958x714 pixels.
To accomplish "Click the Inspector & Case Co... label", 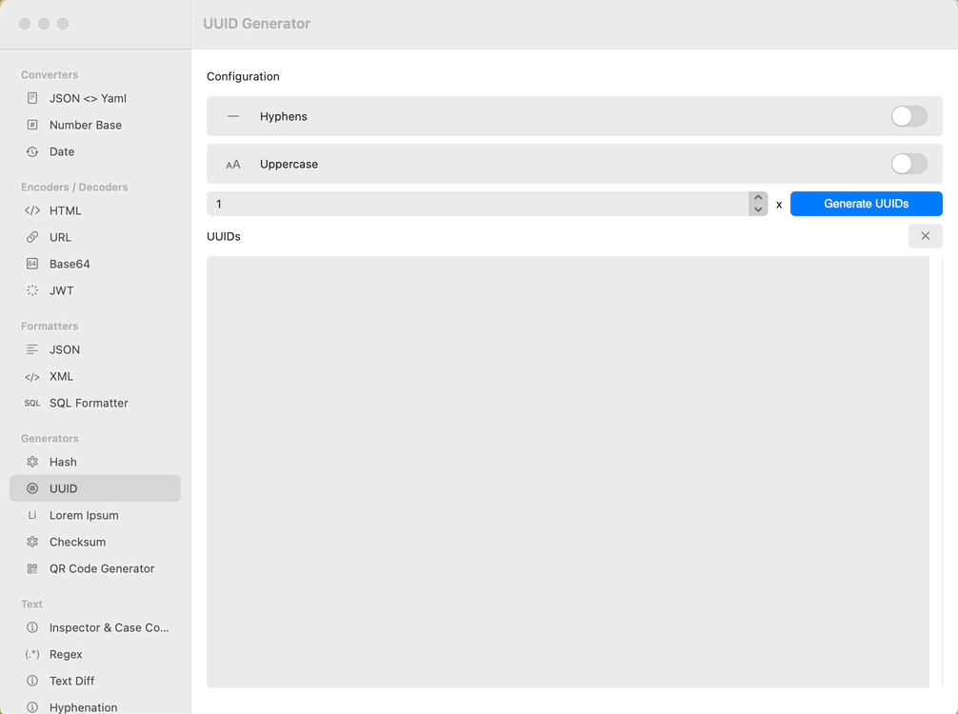I will coord(110,627).
